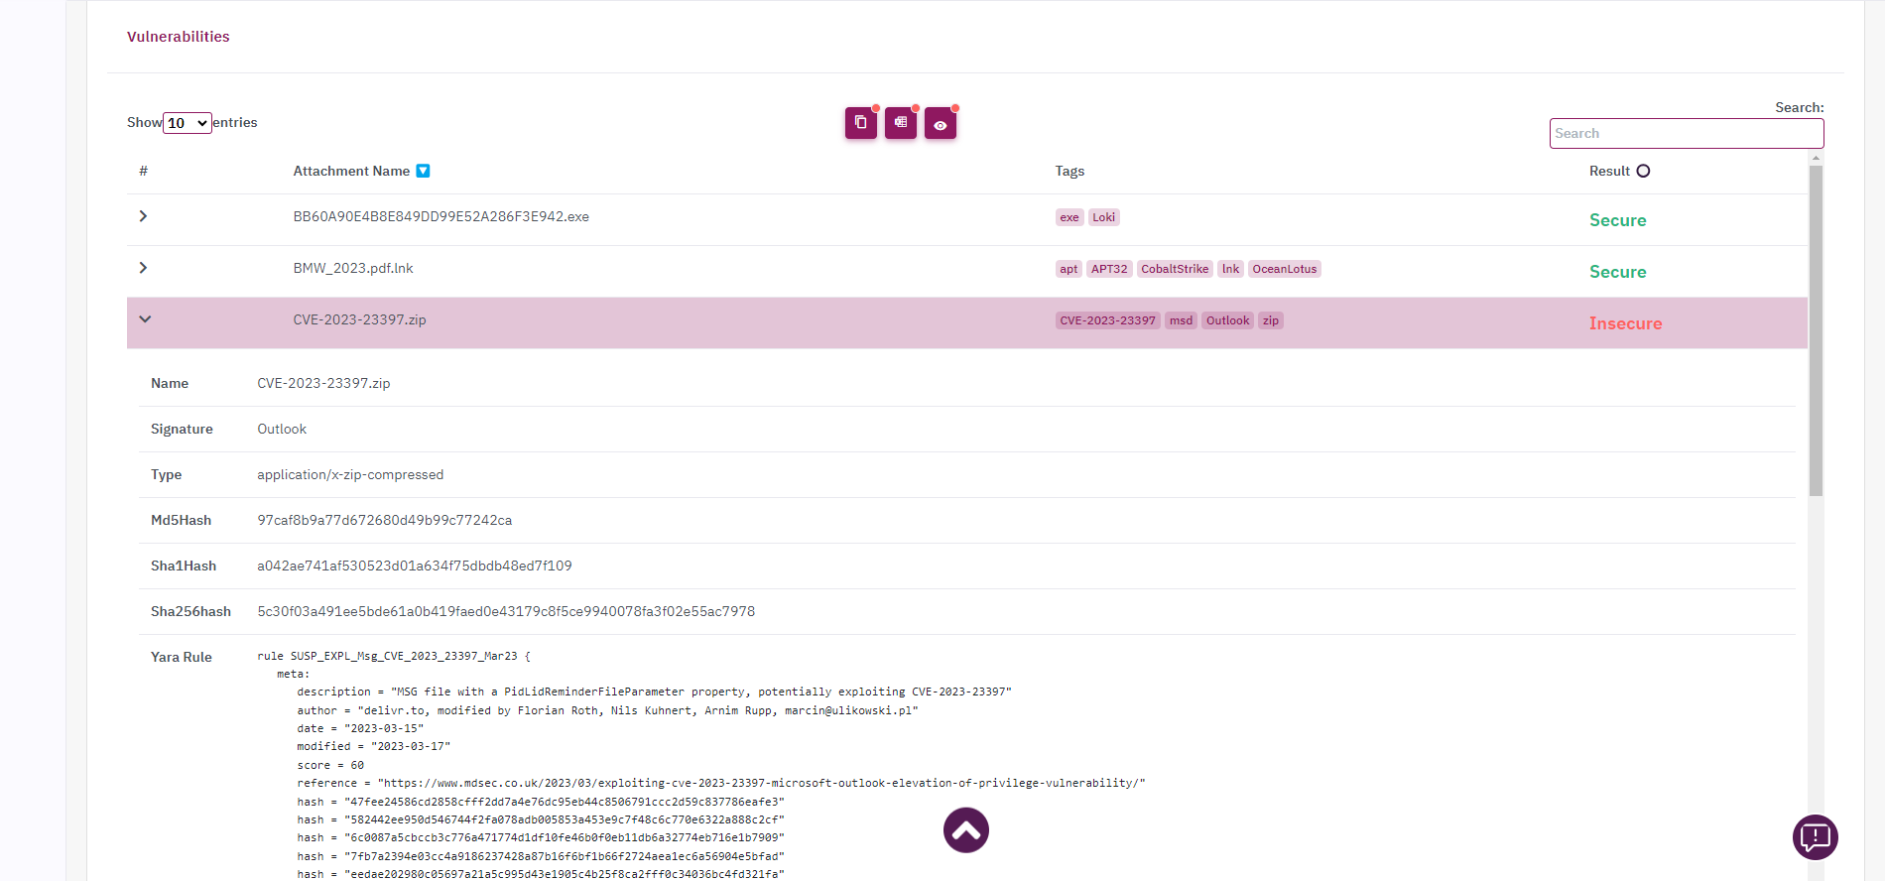
Task: Select the CobaltStrike tag
Action: tap(1175, 269)
